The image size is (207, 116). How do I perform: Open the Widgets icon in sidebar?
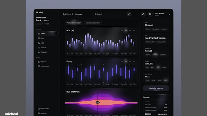[39, 52]
